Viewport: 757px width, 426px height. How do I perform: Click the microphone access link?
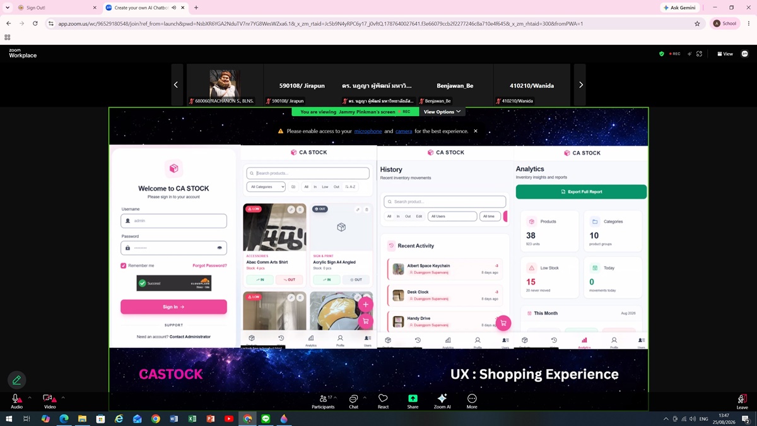(368, 131)
